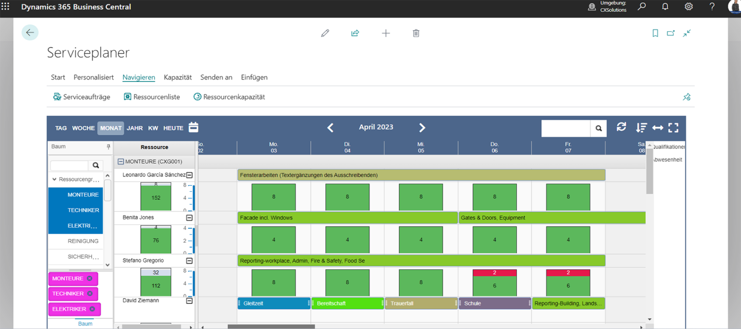Collapse the Ressourcengruppe tree node
Viewport: 741px width, 329px height.
click(x=54, y=179)
